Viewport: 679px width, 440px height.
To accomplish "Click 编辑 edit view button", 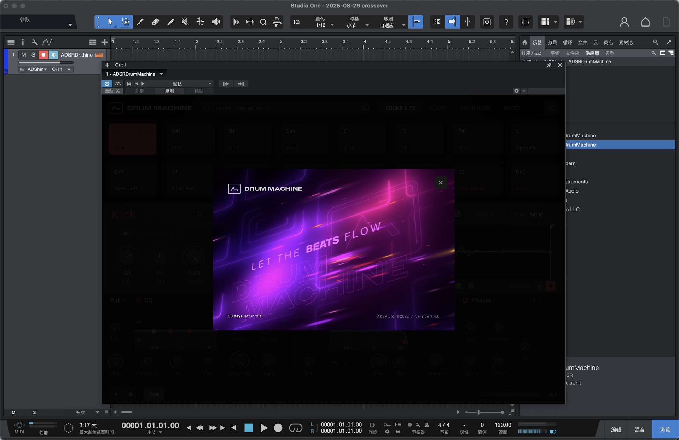I will point(616,430).
